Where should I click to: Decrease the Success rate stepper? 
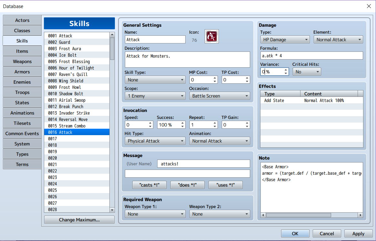coord(182,126)
